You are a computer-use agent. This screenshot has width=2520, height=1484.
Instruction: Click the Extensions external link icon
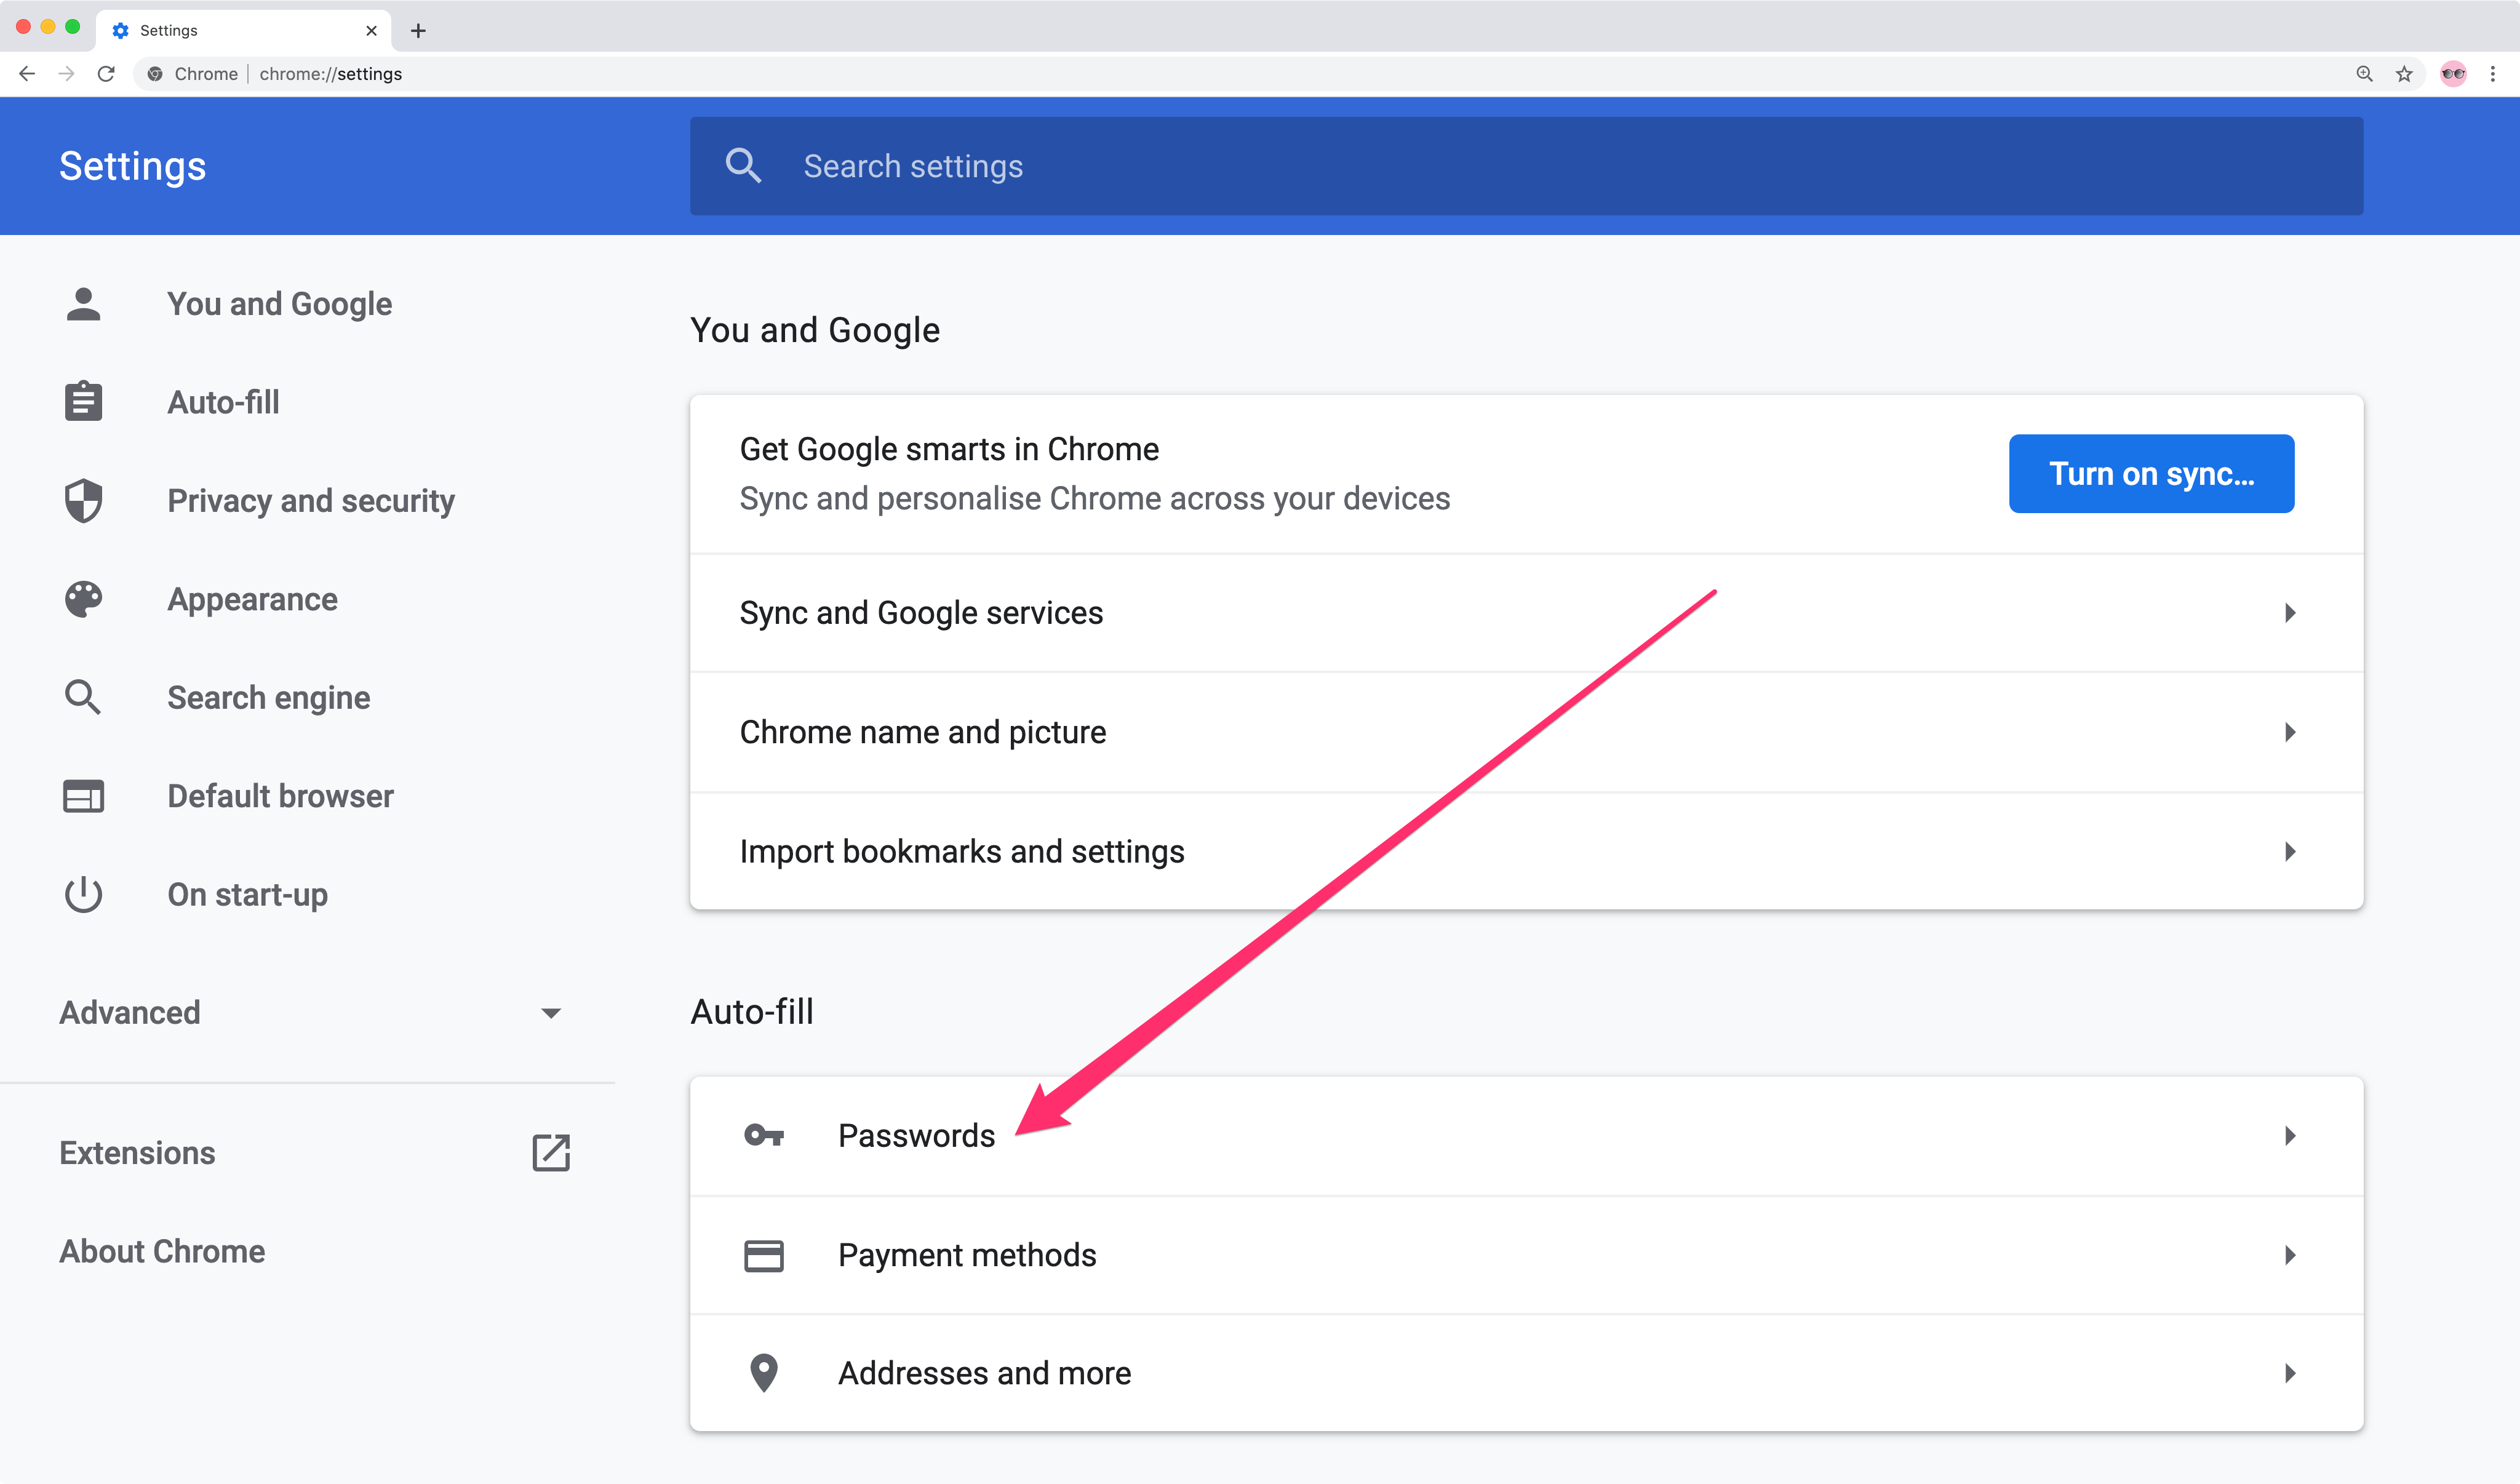point(551,1152)
